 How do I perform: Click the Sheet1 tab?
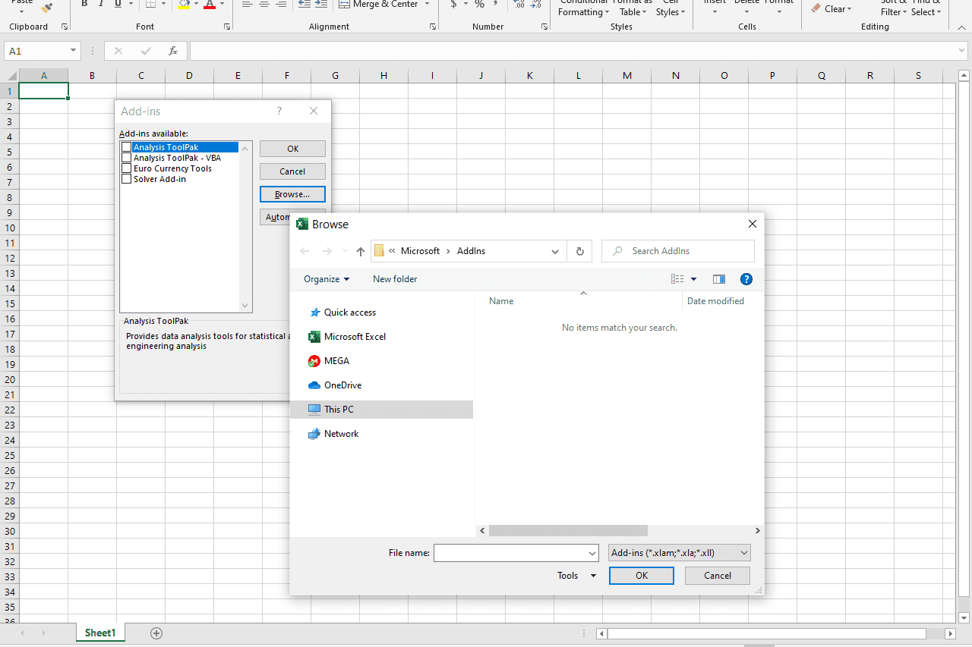[x=100, y=633]
